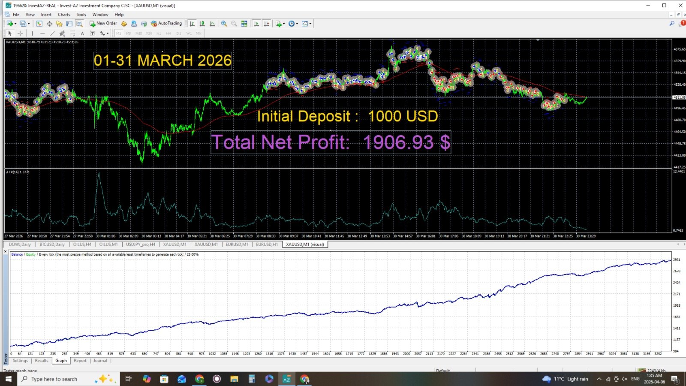Open the Tools menu
Viewport: 686px width, 386px height.
(81, 15)
